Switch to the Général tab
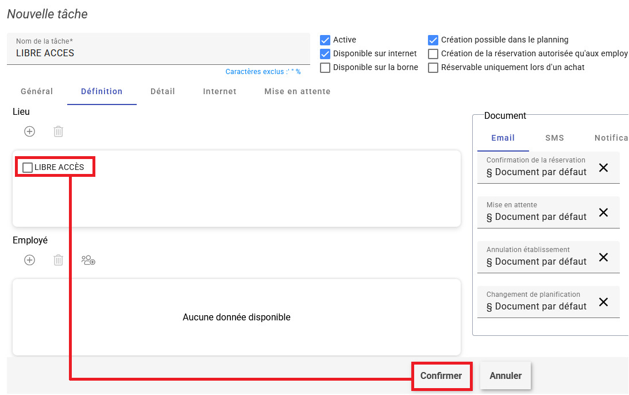 coord(37,91)
